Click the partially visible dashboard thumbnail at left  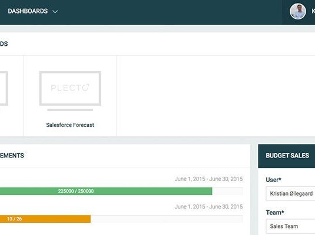(x=4, y=88)
